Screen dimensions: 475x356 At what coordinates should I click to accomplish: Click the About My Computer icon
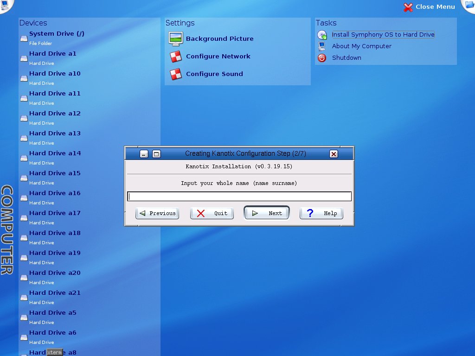[322, 46]
